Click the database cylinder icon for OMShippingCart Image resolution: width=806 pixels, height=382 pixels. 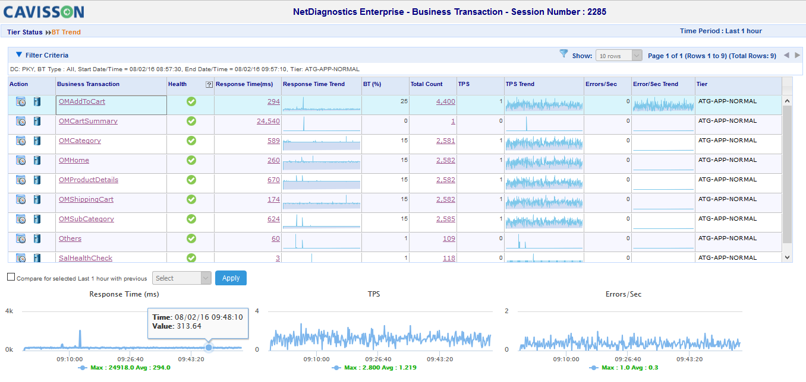pos(37,200)
